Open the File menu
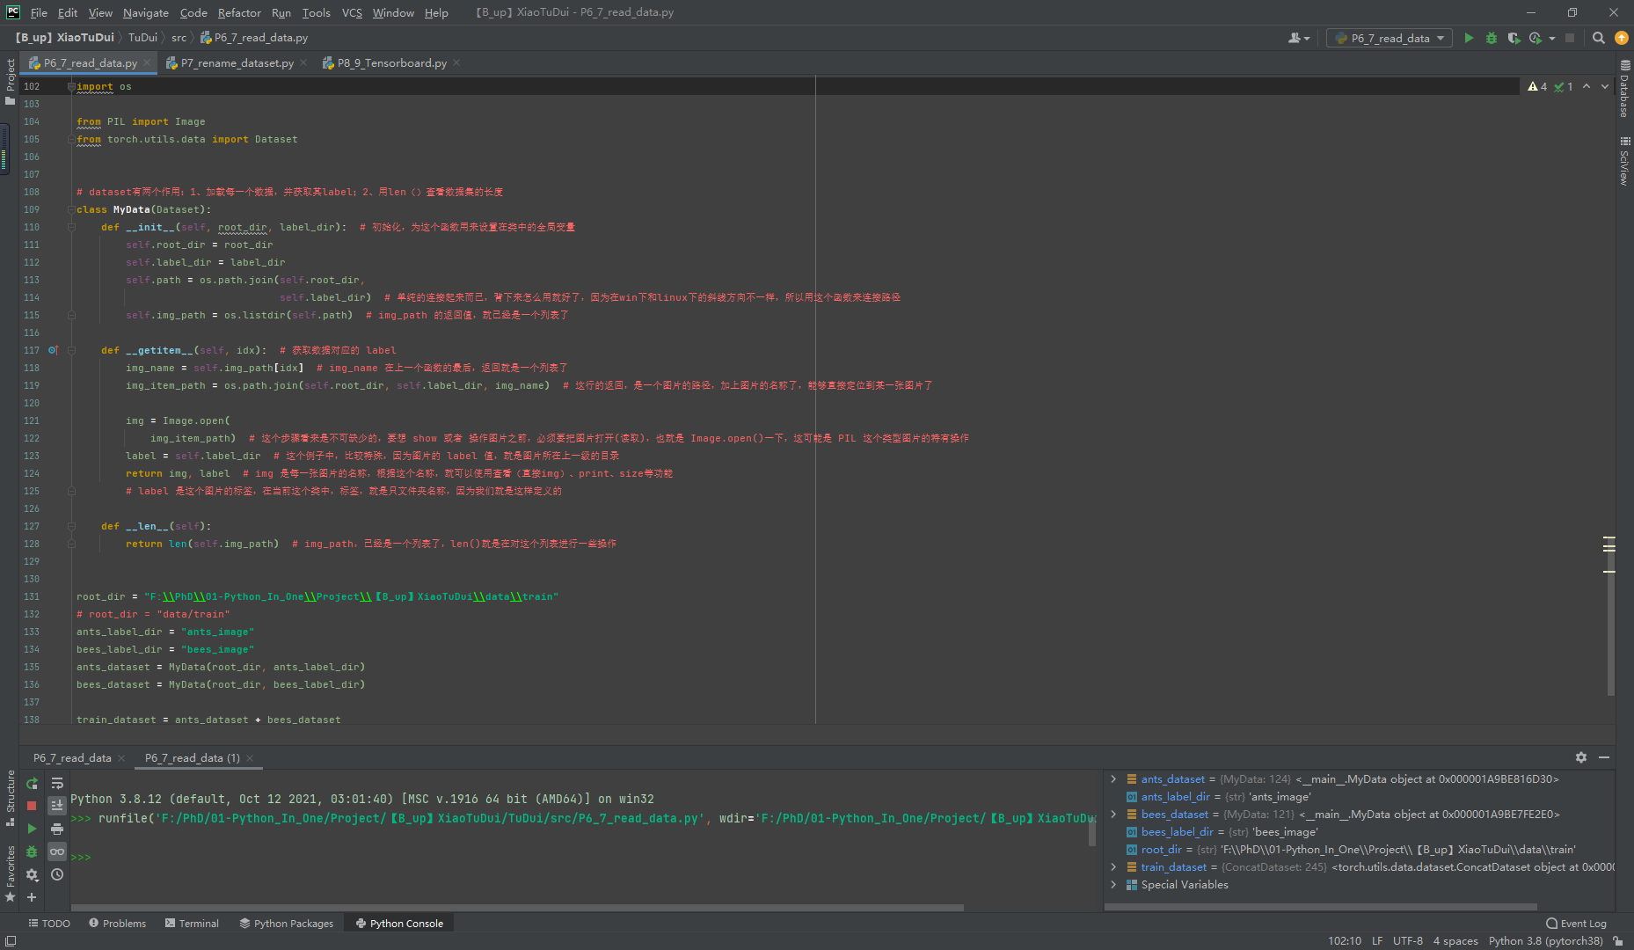Image resolution: width=1634 pixels, height=950 pixels. pyautogui.click(x=39, y=12)
